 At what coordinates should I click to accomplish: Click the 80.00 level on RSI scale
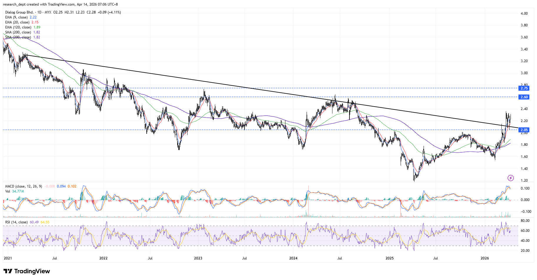tap(525, 221)
